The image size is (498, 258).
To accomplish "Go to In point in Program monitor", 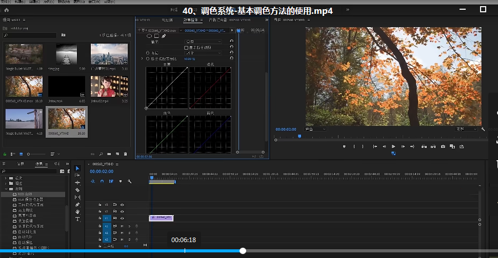I will [375, 146].
